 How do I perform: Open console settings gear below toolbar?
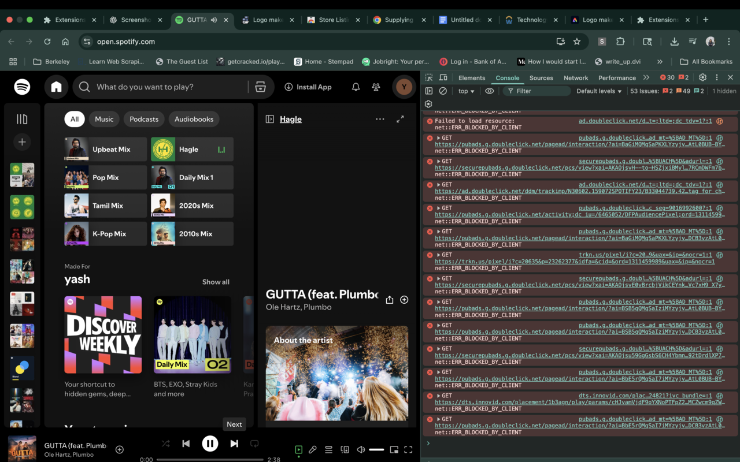point(428,104)
